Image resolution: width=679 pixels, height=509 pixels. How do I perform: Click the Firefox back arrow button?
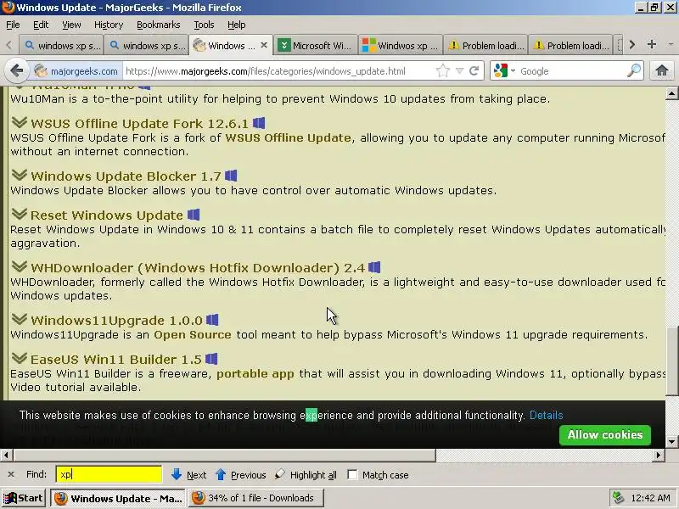16,70
